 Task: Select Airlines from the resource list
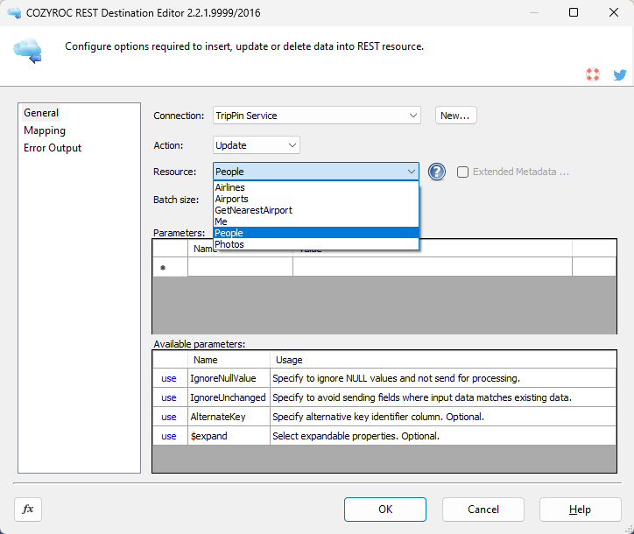316,187
